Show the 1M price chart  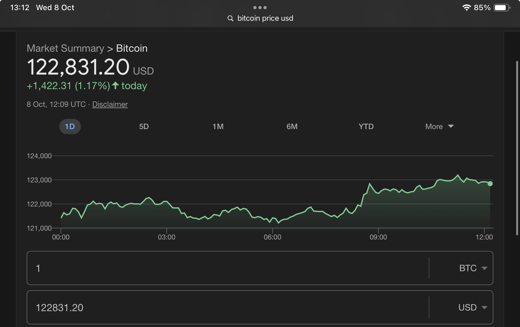click(x=218, y=127)
